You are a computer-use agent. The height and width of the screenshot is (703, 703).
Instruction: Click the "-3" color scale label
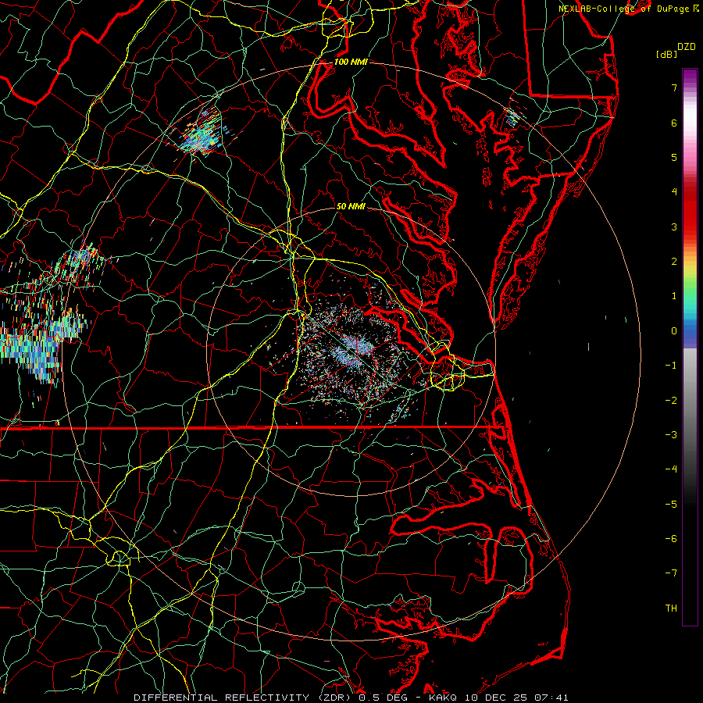(671, 435)
